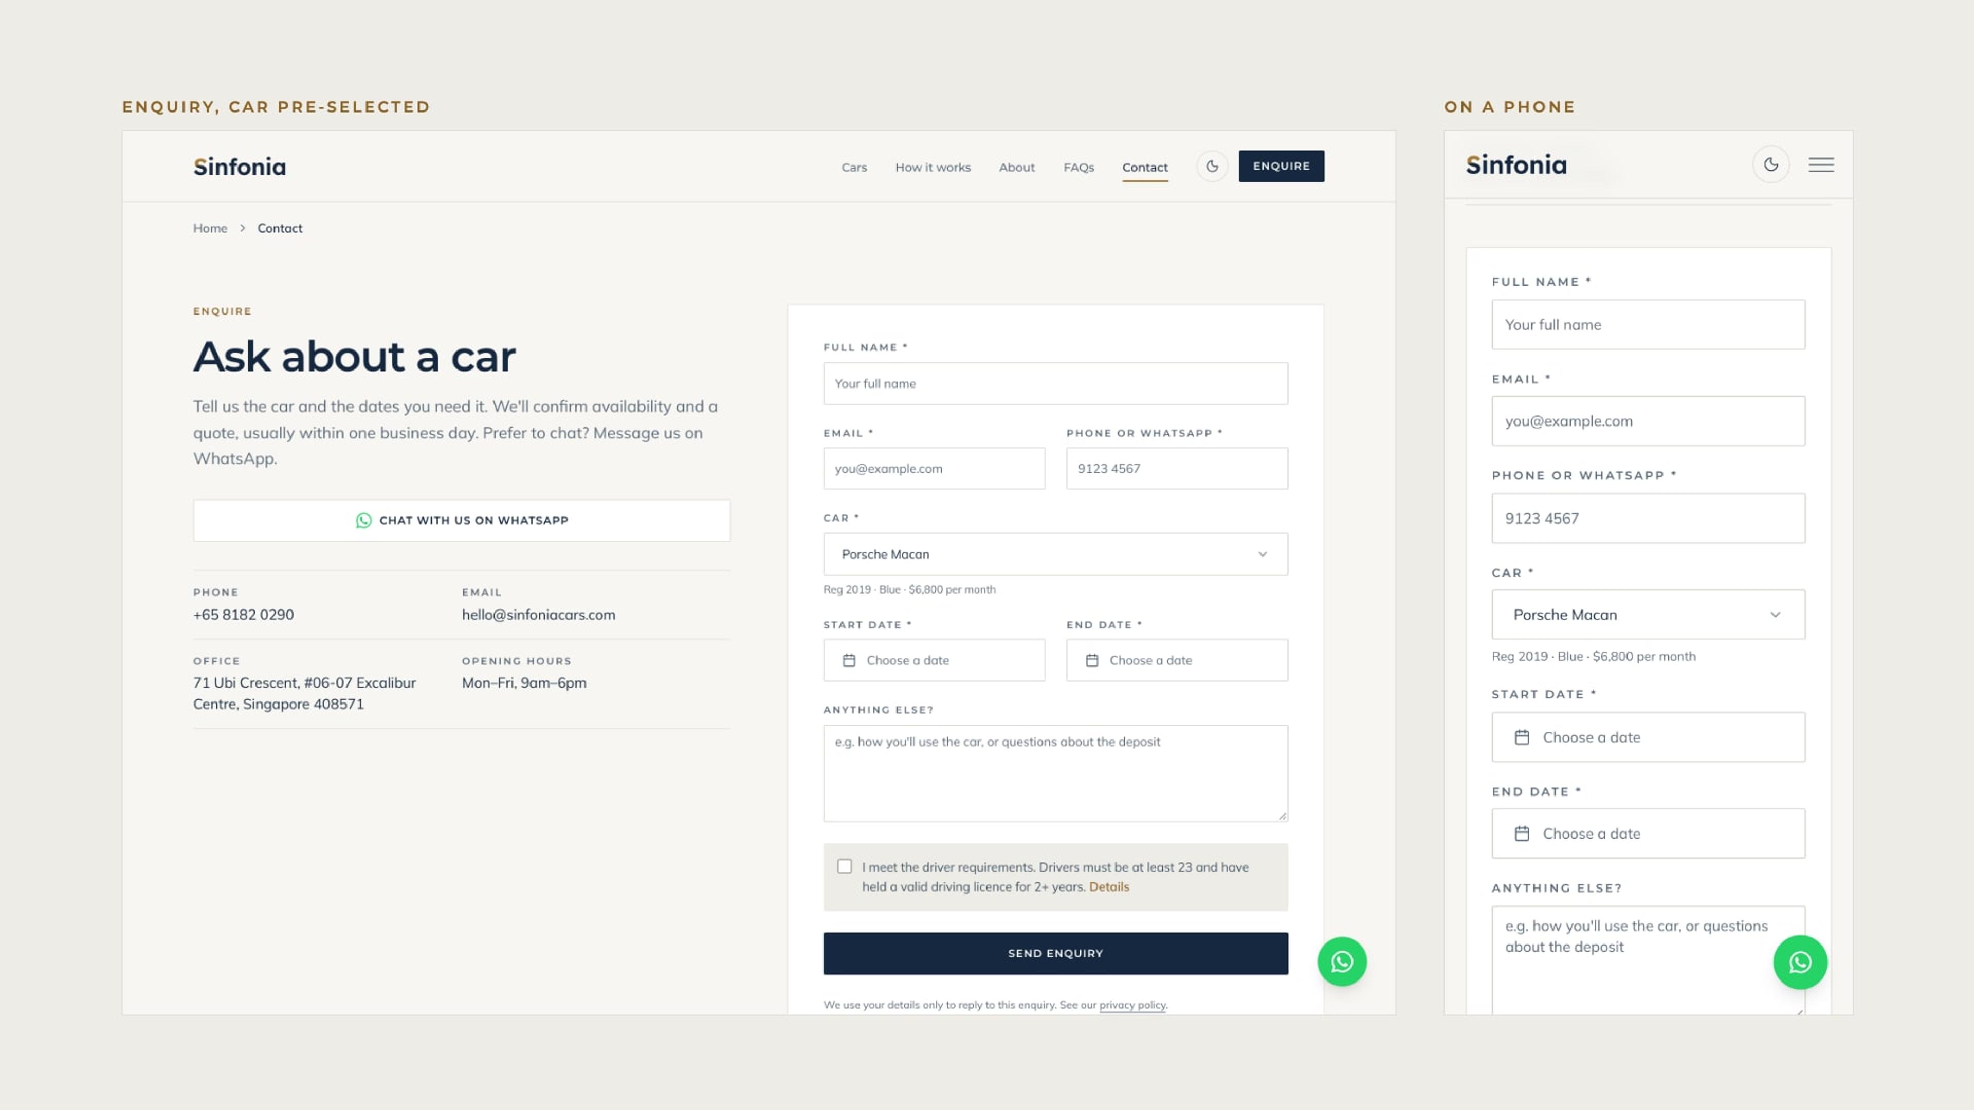Toggle dark mode moon icon in desktop header
Image resolution: width=1974 pixels, height=1110 pixels.
click(1212, 166)
